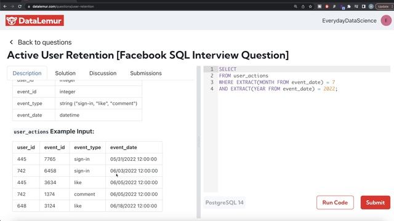
Task: Click the browser forward arrow
Action: click(x=12, y=7)
